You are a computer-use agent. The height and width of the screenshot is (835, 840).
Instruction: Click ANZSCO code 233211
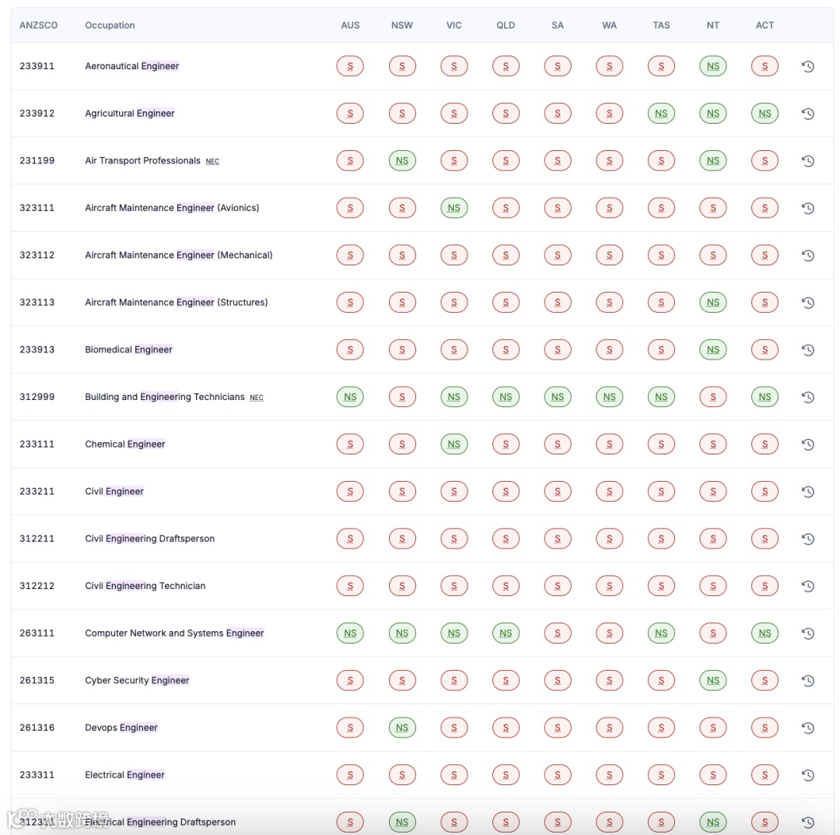(37, 492)
